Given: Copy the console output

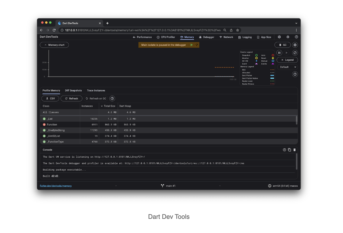Looking at the screenshot, I should 289,150.
